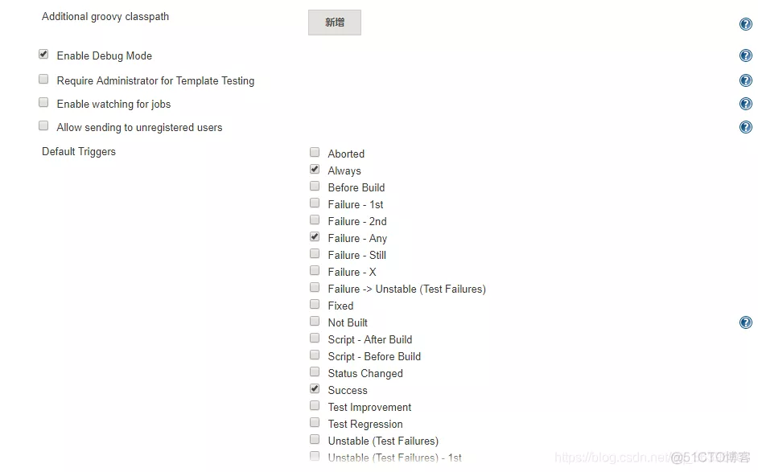Enable the Before Build trigger
The height and width of the screenshot is (472, 758).
pyautogui.click(x=315, y=187)
